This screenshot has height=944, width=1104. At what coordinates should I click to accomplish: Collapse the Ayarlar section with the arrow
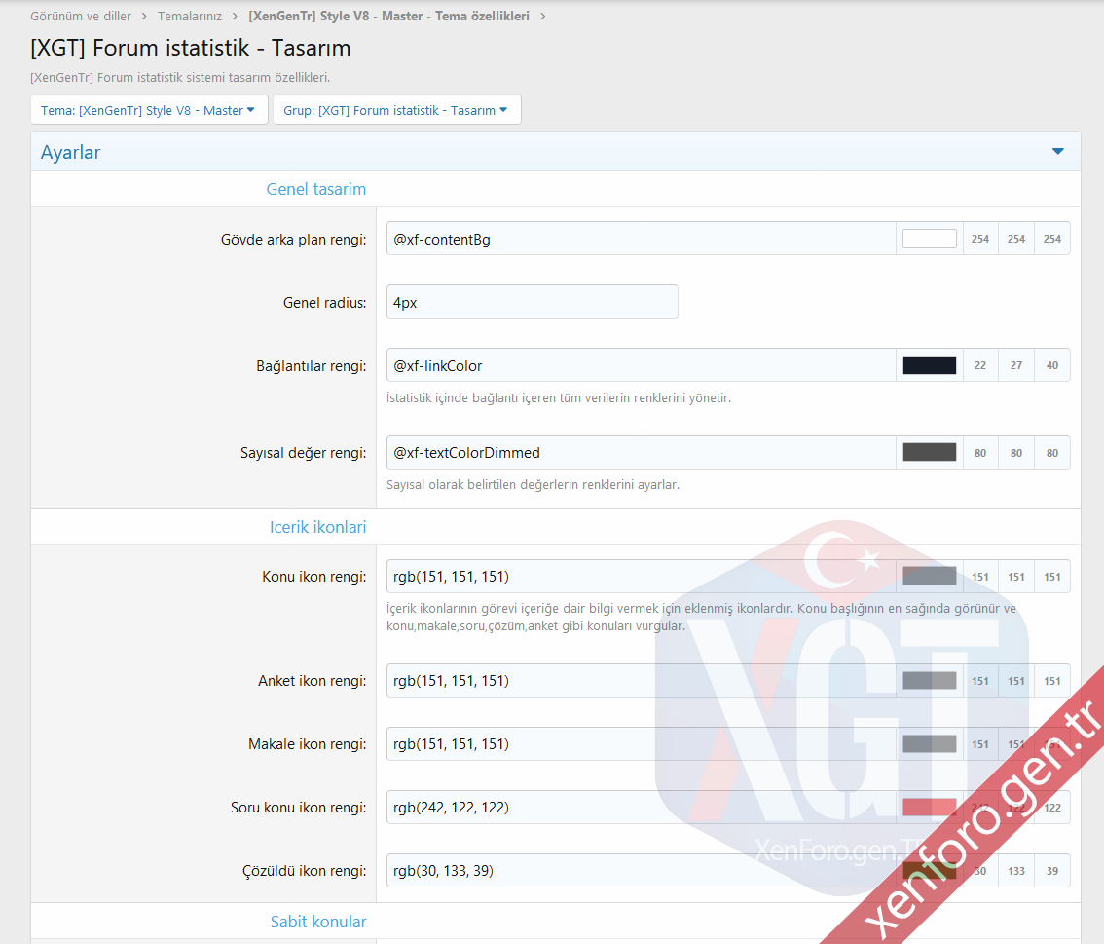point(1057,151)
